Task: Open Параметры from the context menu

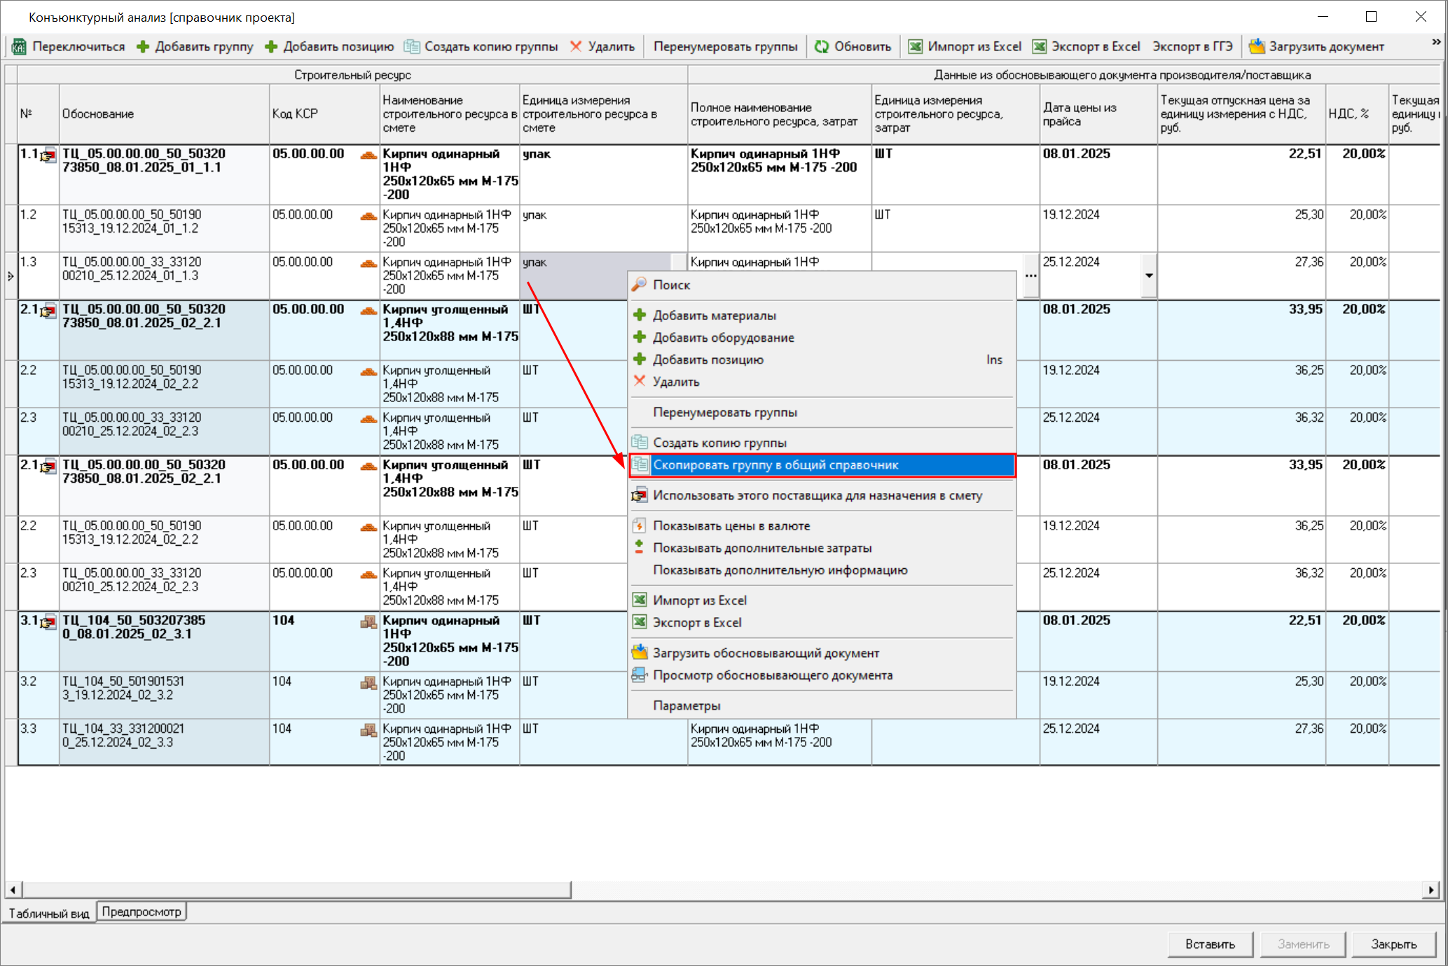Action: click(822, 706)
